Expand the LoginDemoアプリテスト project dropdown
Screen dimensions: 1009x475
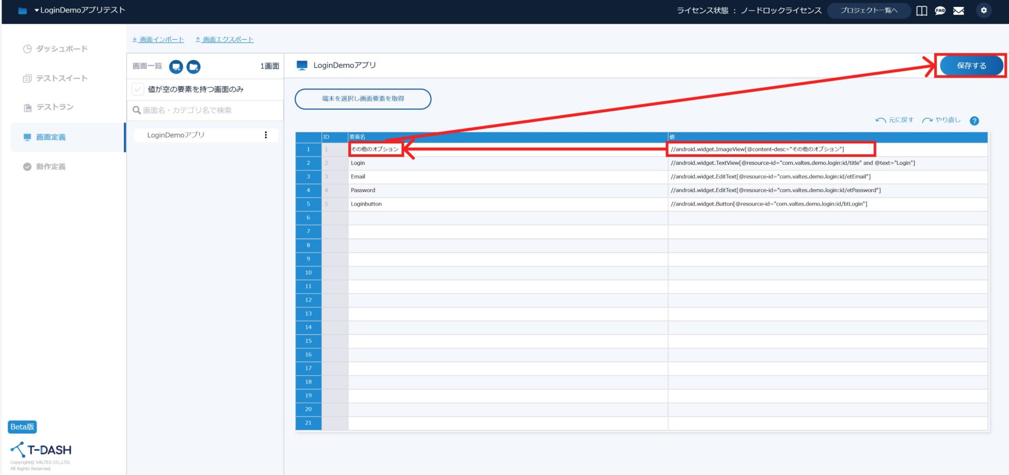pos(79,10)
